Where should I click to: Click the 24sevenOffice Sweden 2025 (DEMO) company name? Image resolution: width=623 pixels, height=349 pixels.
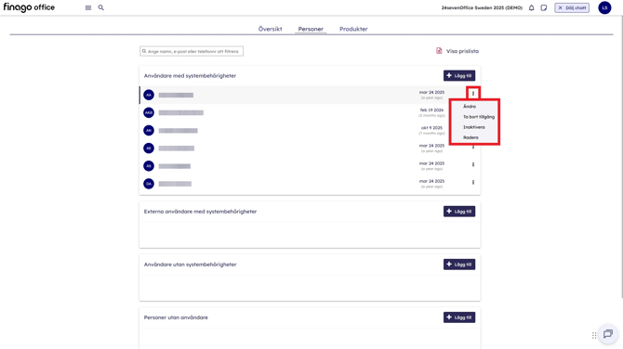click(x=482, y=8)
